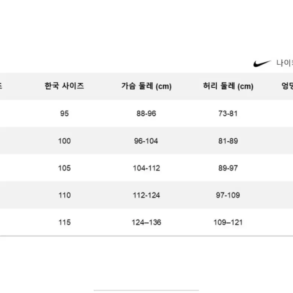This screenshot has width=293, height=293.
Task: Select waist measurement 97-109 cell
Action: coord(228,195)
